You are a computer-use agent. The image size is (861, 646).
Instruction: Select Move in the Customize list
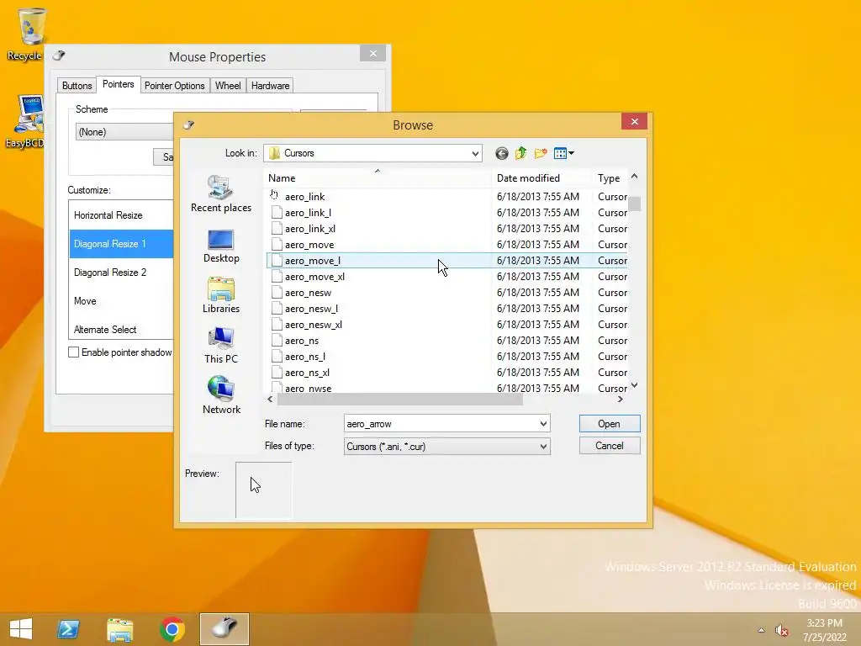click(x=121, y=301)
